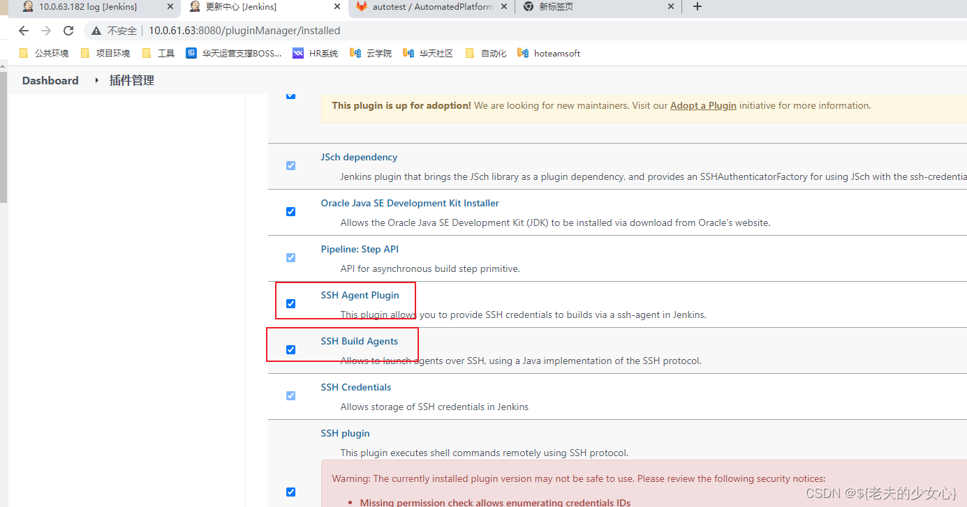
Task: Open the 华天社区 bookmark
Action: (x=428, y=53)
